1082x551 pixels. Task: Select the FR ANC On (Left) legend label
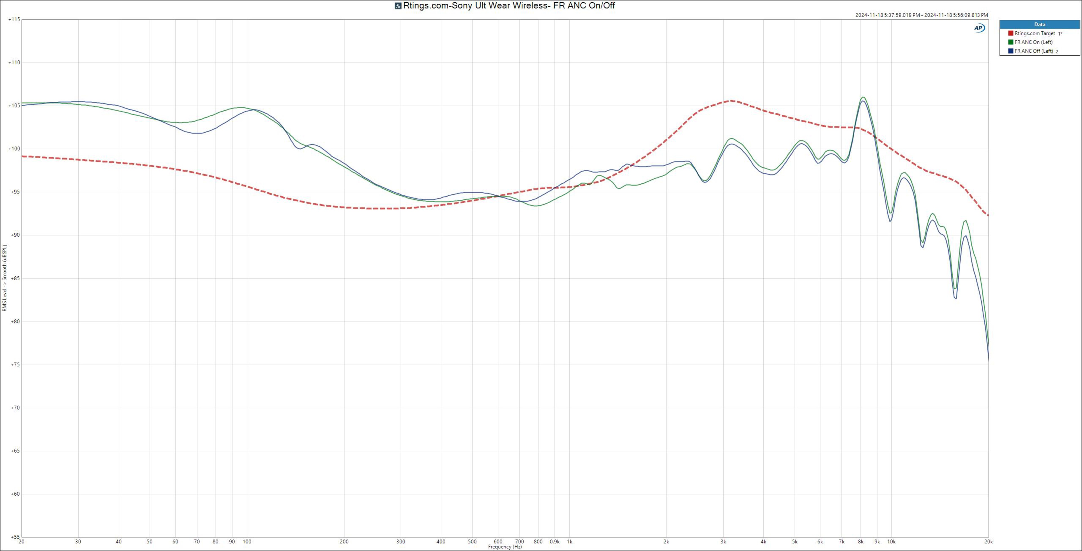click(x=1033, y=42)
